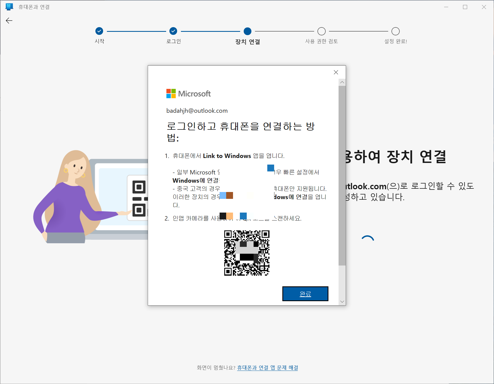
Task: Click the Microsoft logo in dialog
Action: [188, 94]
